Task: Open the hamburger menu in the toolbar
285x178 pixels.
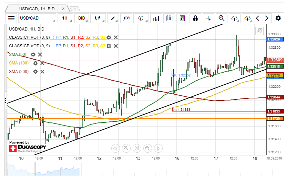Action: (11, 18)
